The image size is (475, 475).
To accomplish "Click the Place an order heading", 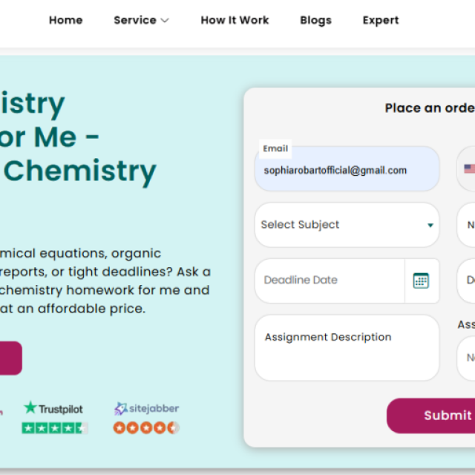I will pos(429,108).
